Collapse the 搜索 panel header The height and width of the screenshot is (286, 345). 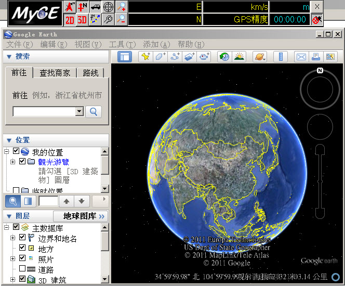[x=9, y=56]
